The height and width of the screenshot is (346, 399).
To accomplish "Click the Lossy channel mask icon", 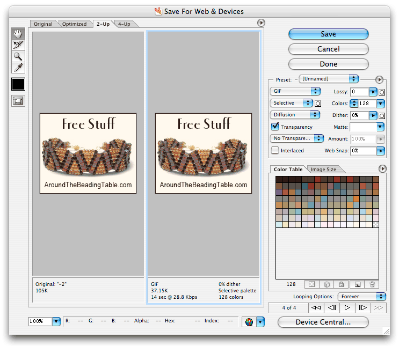I will 382,92.
